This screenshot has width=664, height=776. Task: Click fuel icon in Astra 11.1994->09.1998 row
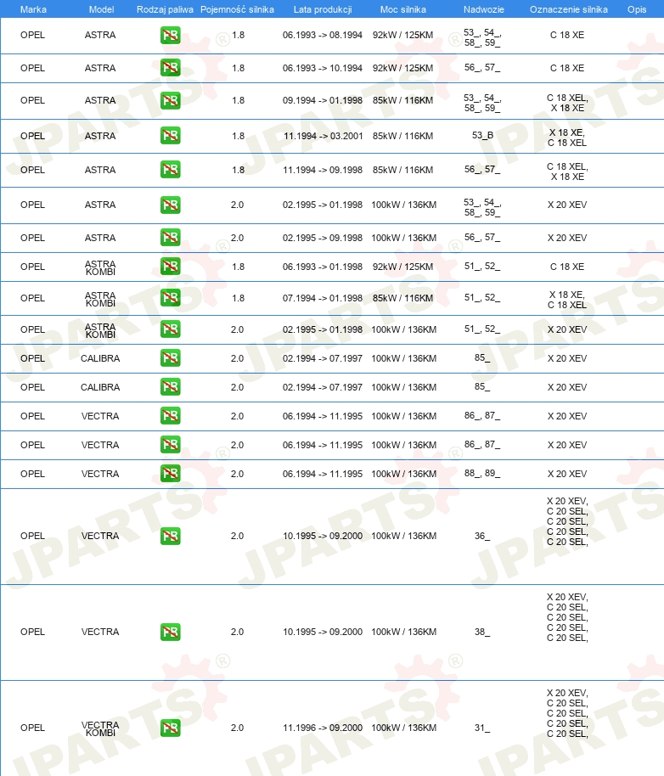point(170,170)
